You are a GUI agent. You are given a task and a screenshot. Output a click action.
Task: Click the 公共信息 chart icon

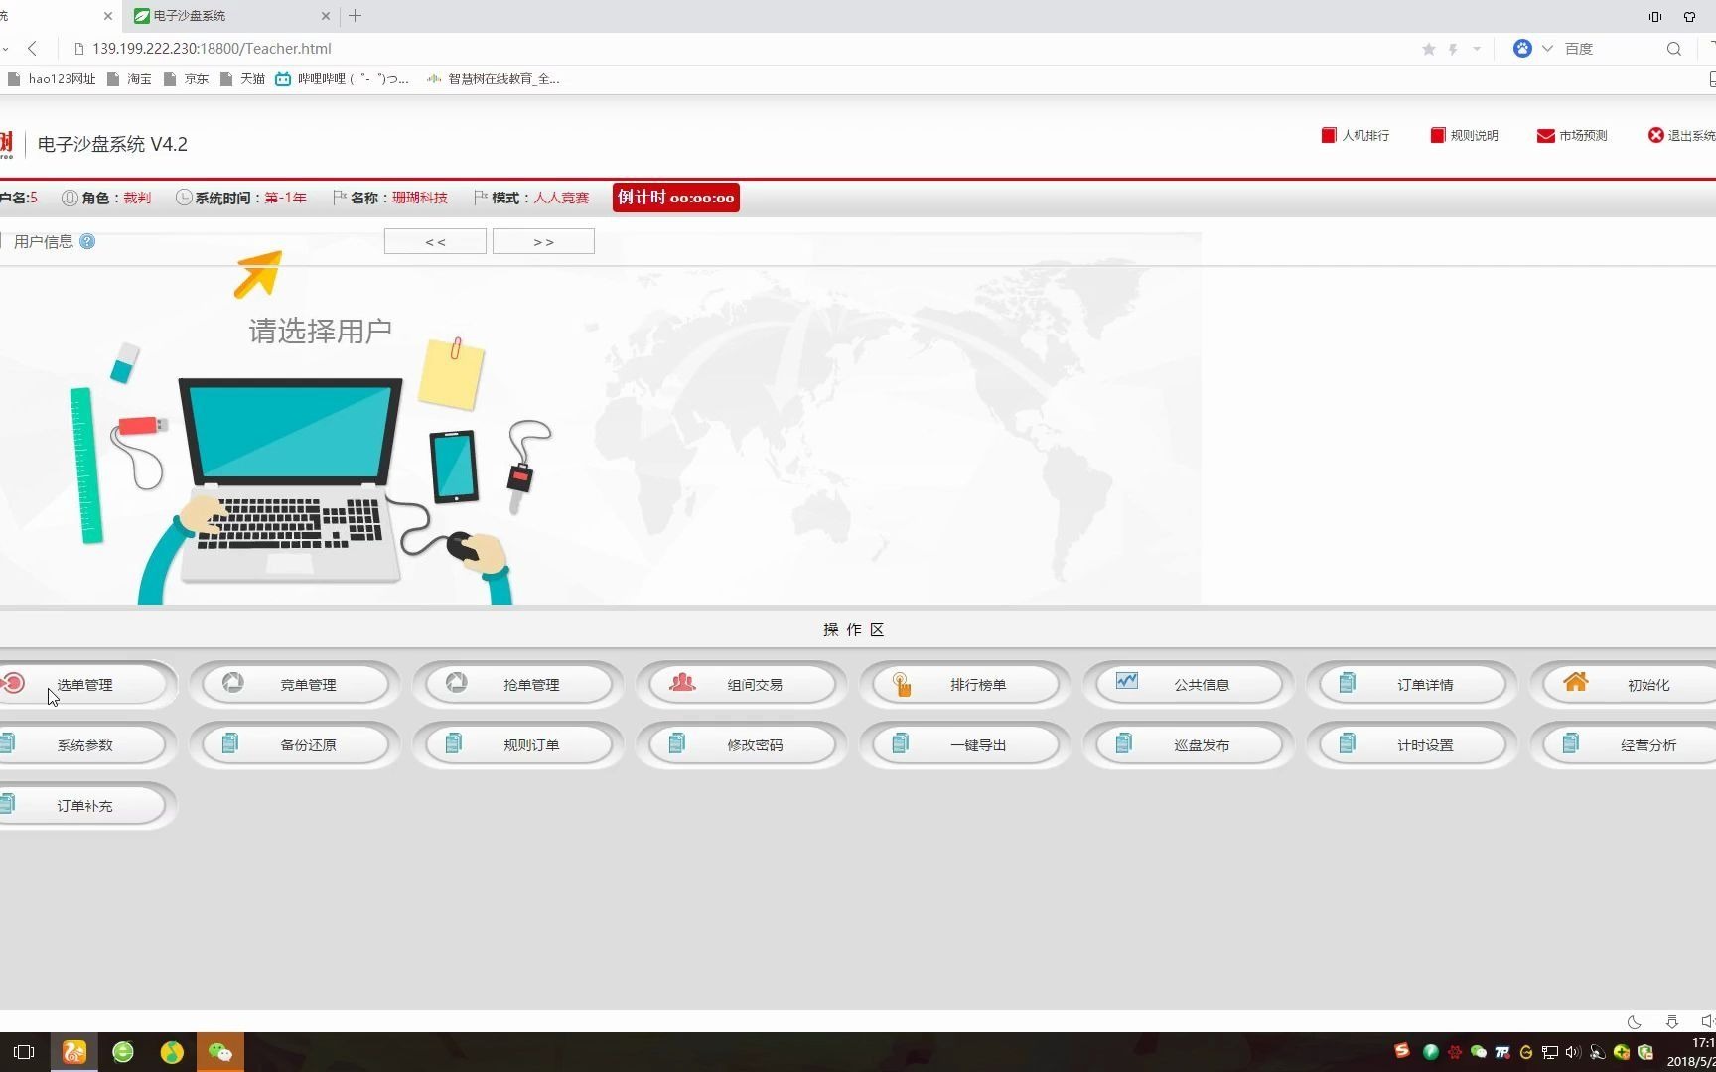[1127, 681]
